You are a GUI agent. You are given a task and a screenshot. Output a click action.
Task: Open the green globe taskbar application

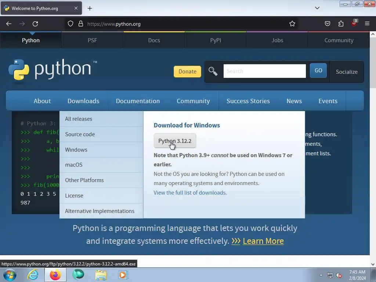[x=78, y=275]
